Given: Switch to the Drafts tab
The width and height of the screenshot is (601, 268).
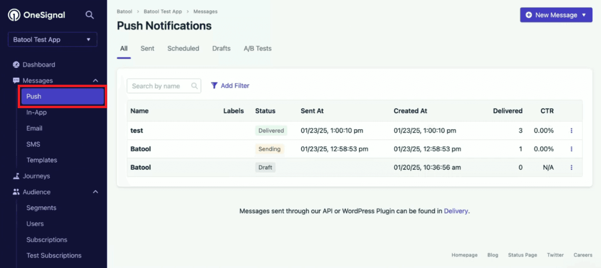Looking at the screenshot, I should click(221, 48).
